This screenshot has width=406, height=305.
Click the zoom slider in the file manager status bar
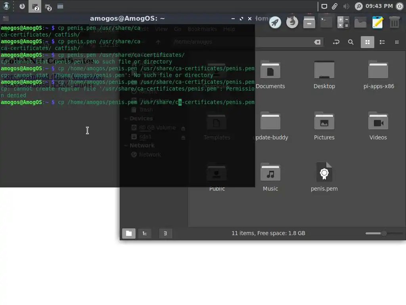tap(384, 233)
